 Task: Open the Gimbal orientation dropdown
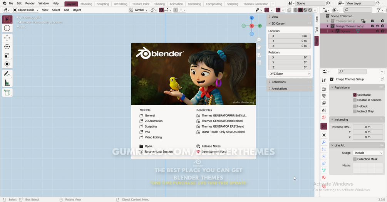(x=138, y=10)
